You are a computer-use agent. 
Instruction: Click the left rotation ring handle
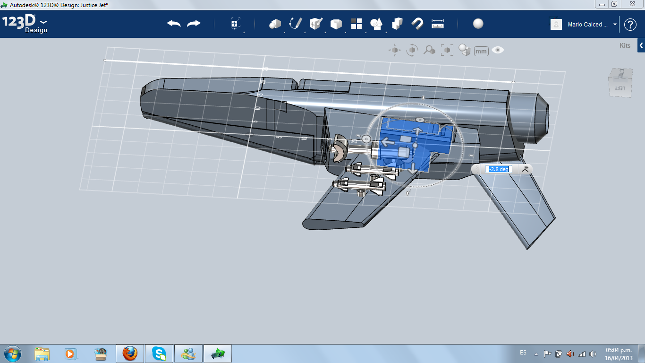pos(365,138)
